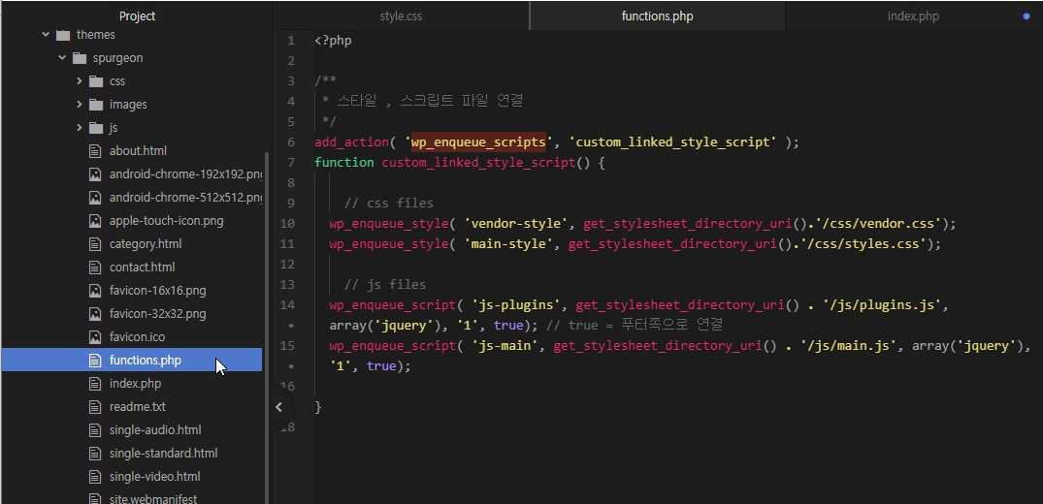Open single-video.html from the tree

click(154, 477)
